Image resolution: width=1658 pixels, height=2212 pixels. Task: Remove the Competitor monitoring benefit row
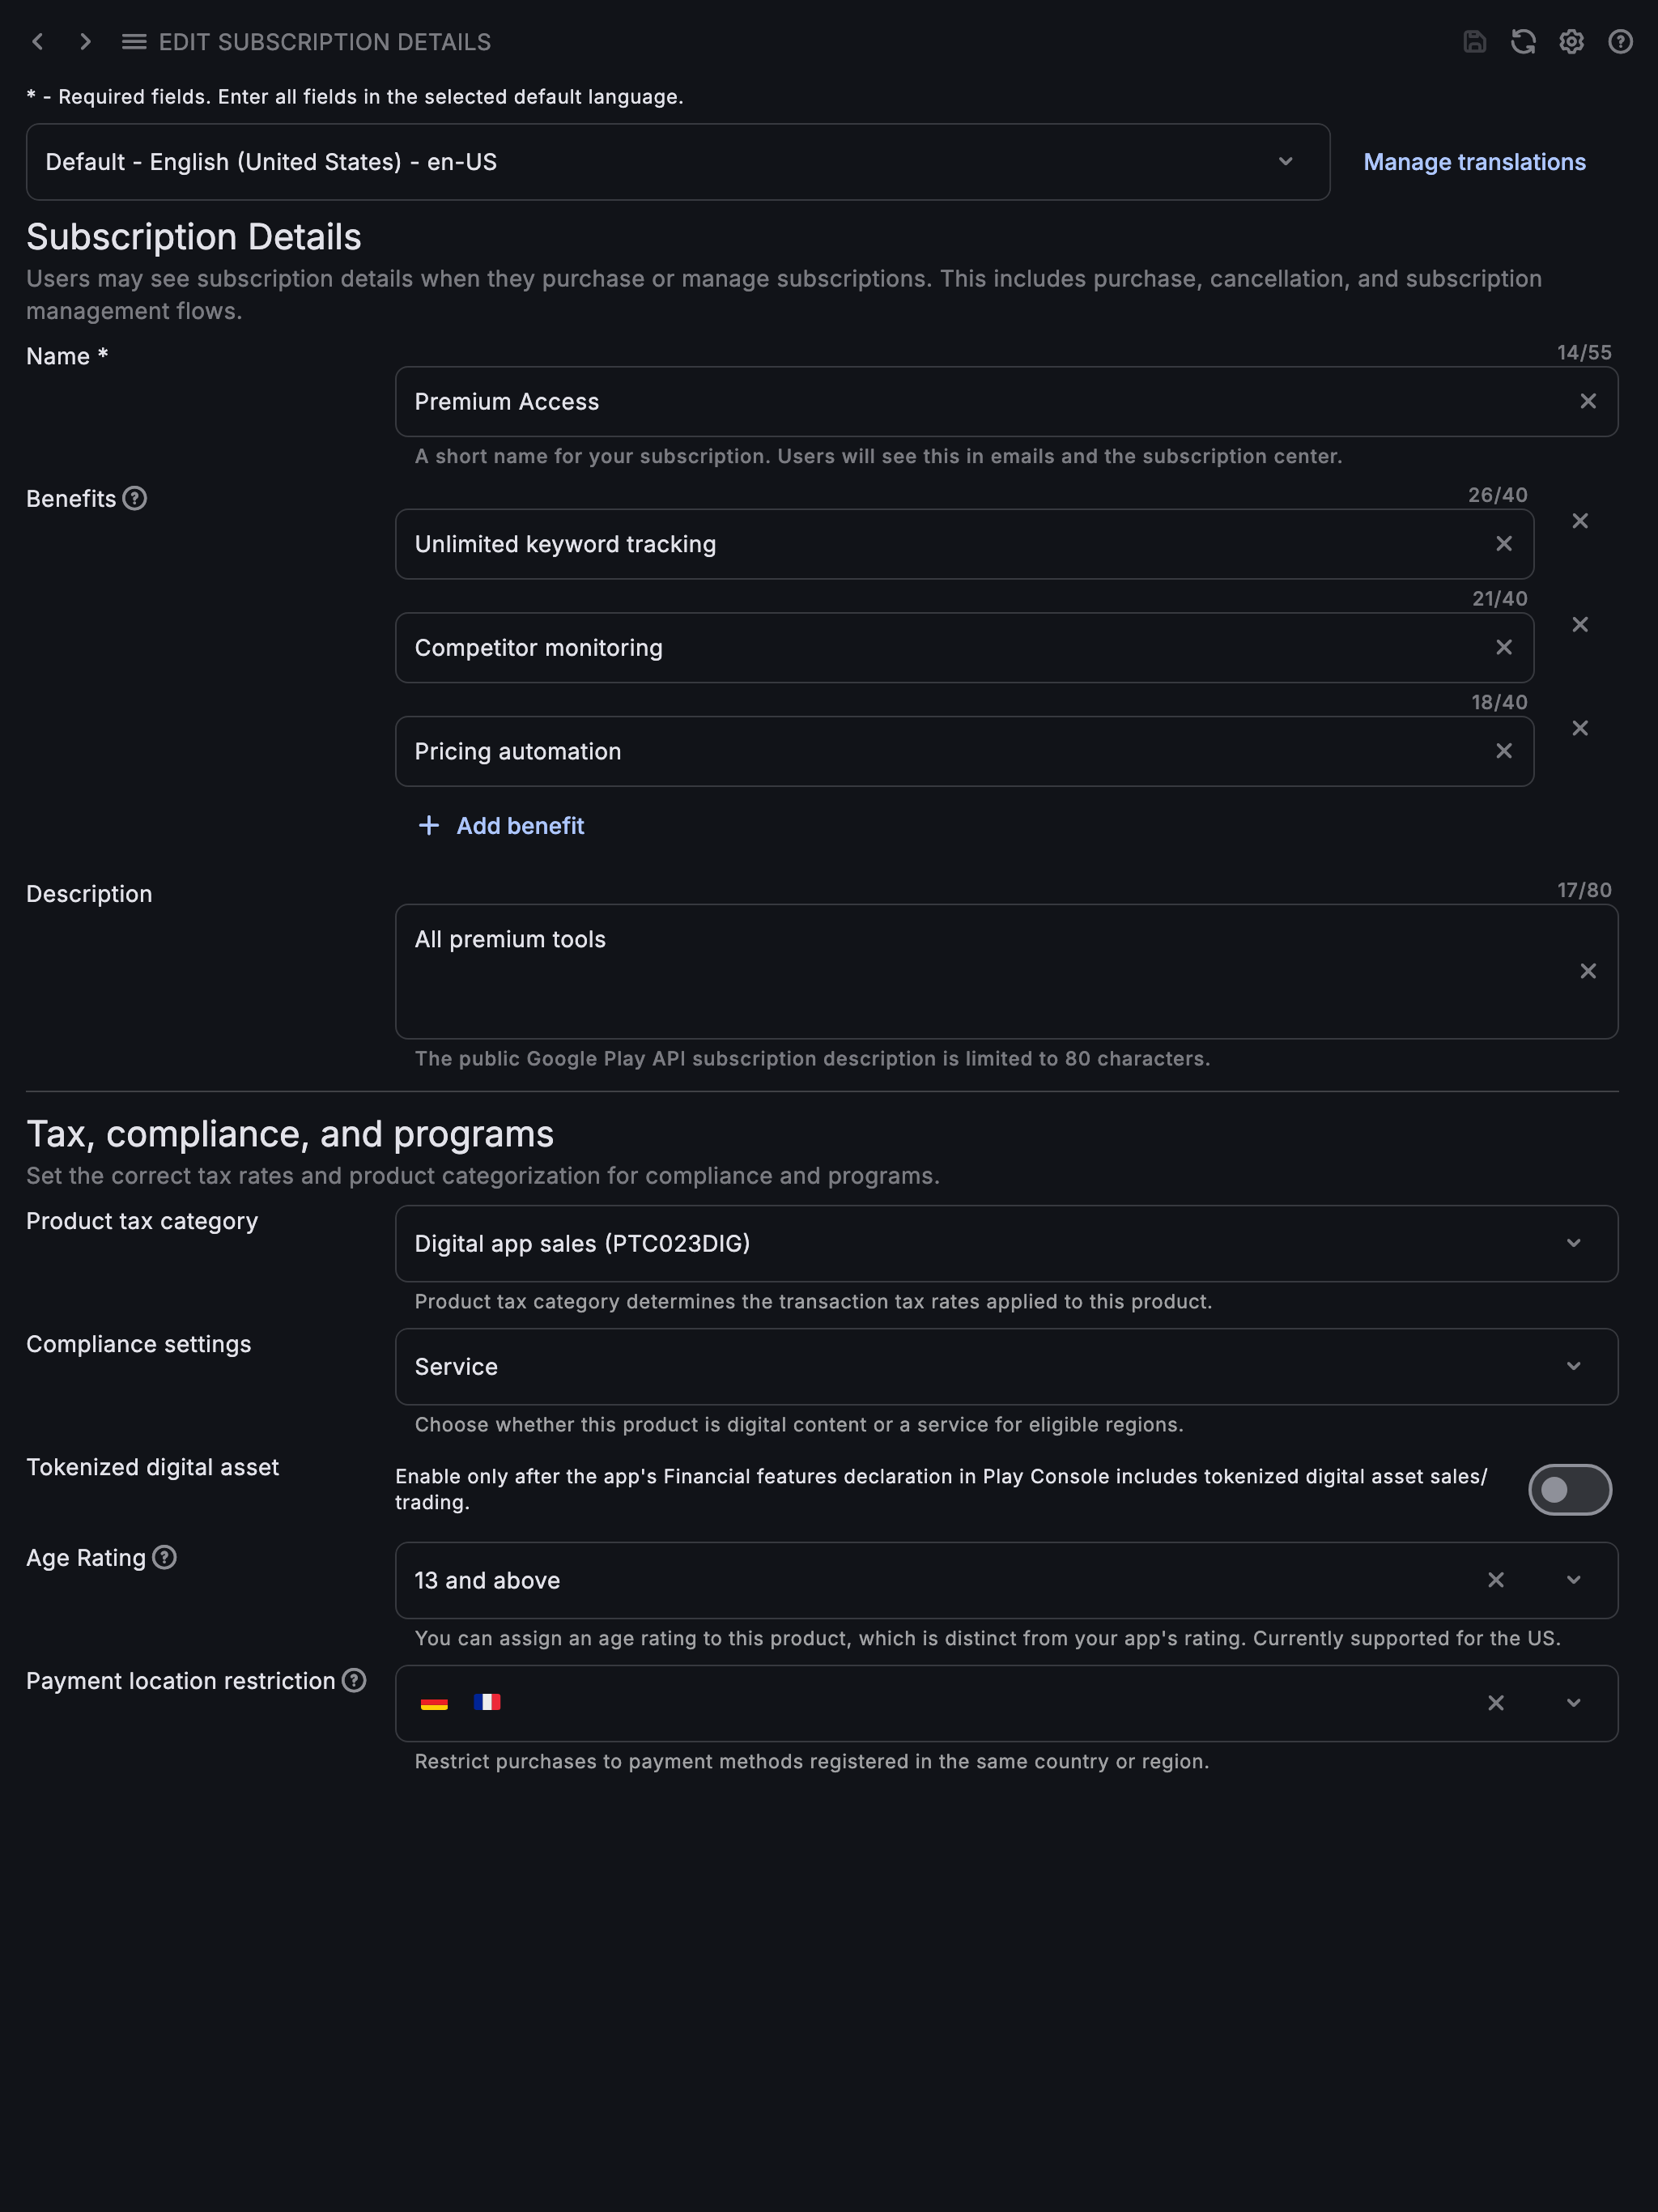tap(1580, 624)
